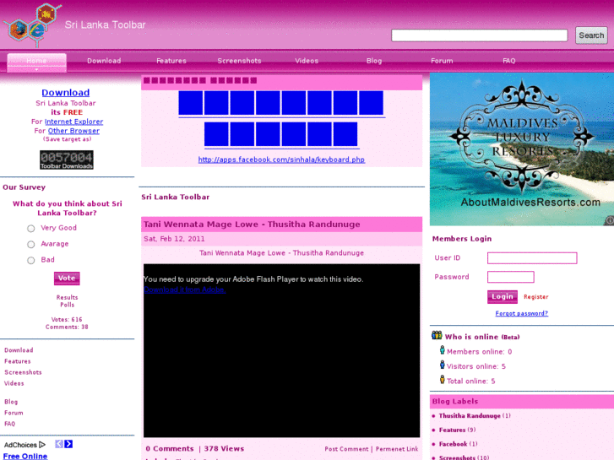The image size is (614, 460).
Task: Open the Features blog label
Action: point(452,430)
